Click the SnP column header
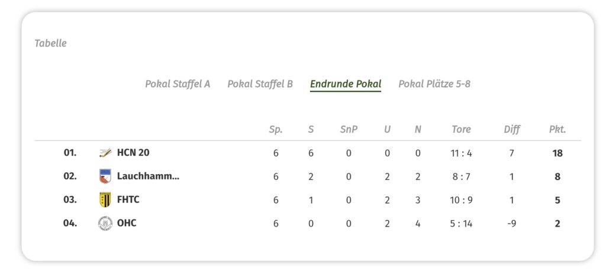This screenshot has height=278, width=606. pyautogui.click(x=349, y=129)
